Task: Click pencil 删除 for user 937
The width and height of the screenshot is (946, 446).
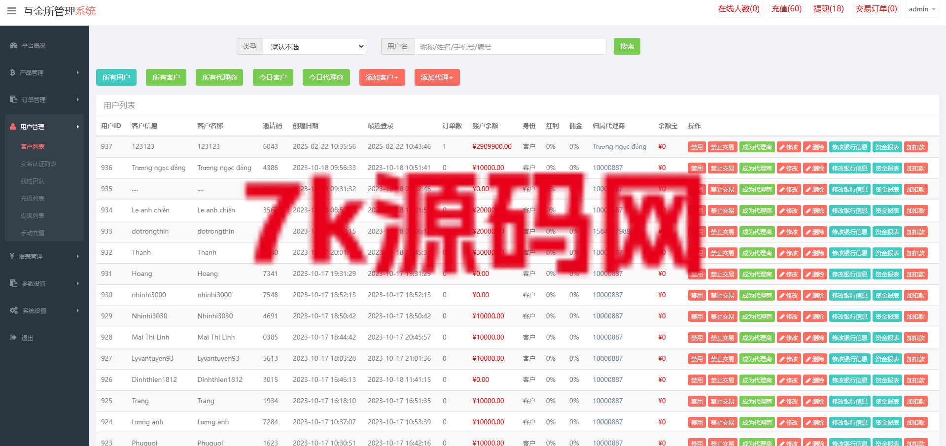Action: pyautogui.click(x=815, y=147)
